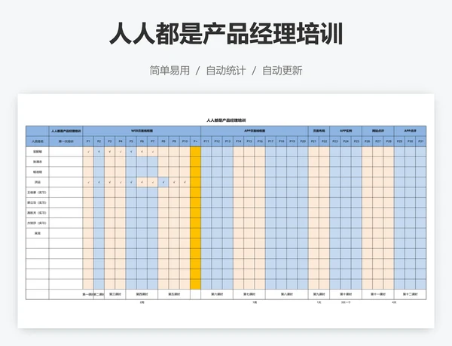Click the subtitle text 自动统计
Viewport: 452px width, 346px height.
226,71
